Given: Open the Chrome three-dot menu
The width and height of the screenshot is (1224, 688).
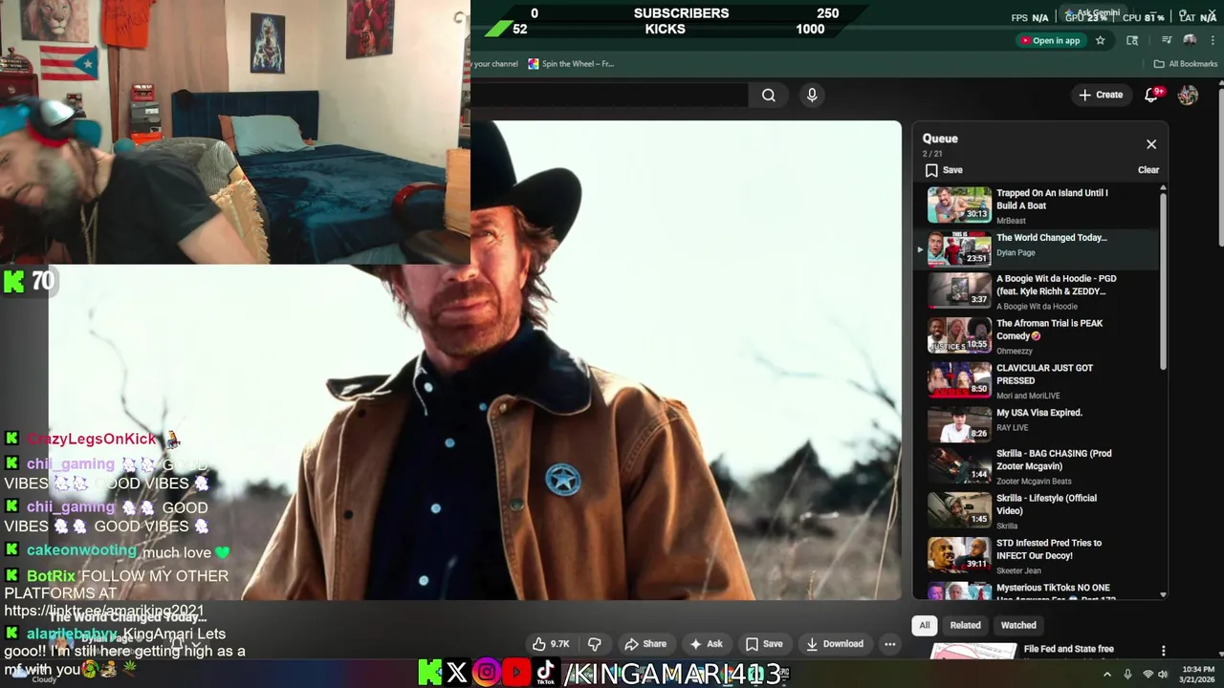Looking at the screenshot, I should (1213, 40).
